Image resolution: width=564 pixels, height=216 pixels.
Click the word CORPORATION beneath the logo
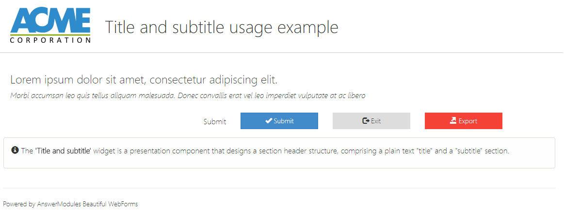pos(50,40)
